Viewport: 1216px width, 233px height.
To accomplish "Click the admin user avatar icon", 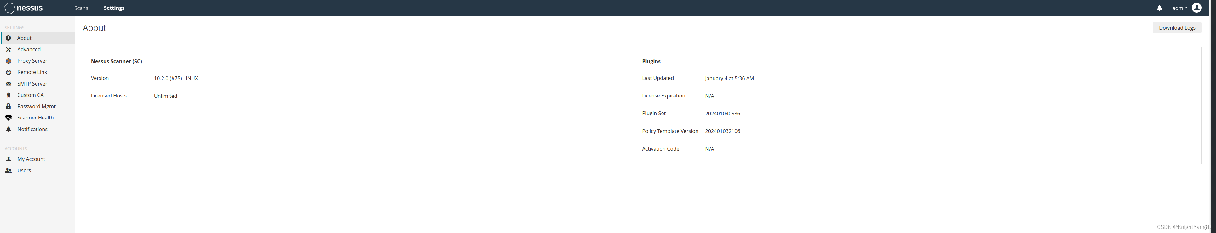I will [x=1196, y=8].
